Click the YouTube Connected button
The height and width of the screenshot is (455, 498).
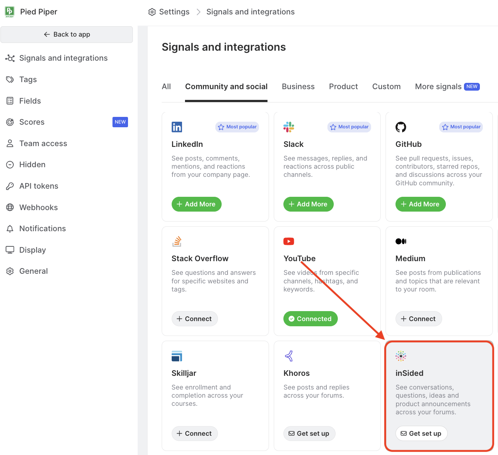310,319
